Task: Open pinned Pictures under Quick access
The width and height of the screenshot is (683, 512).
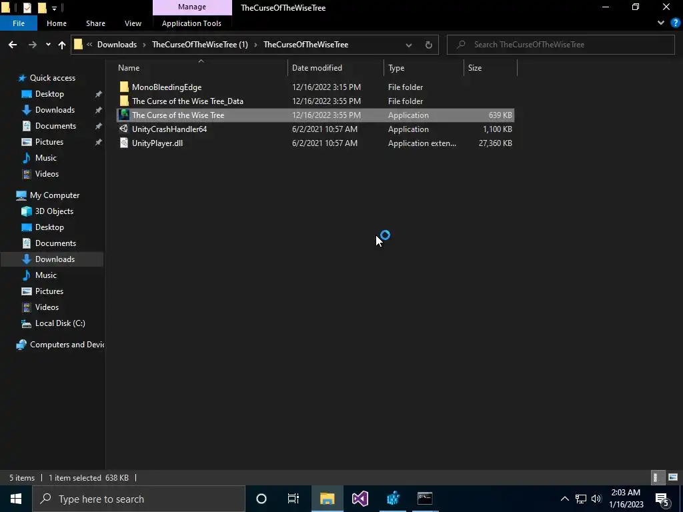Action: 49,142
